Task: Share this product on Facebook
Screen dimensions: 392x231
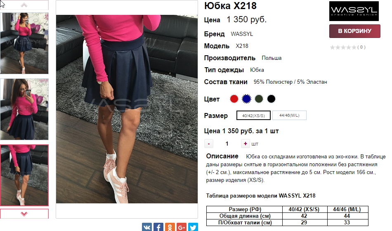Action: (x=158, y=227)
